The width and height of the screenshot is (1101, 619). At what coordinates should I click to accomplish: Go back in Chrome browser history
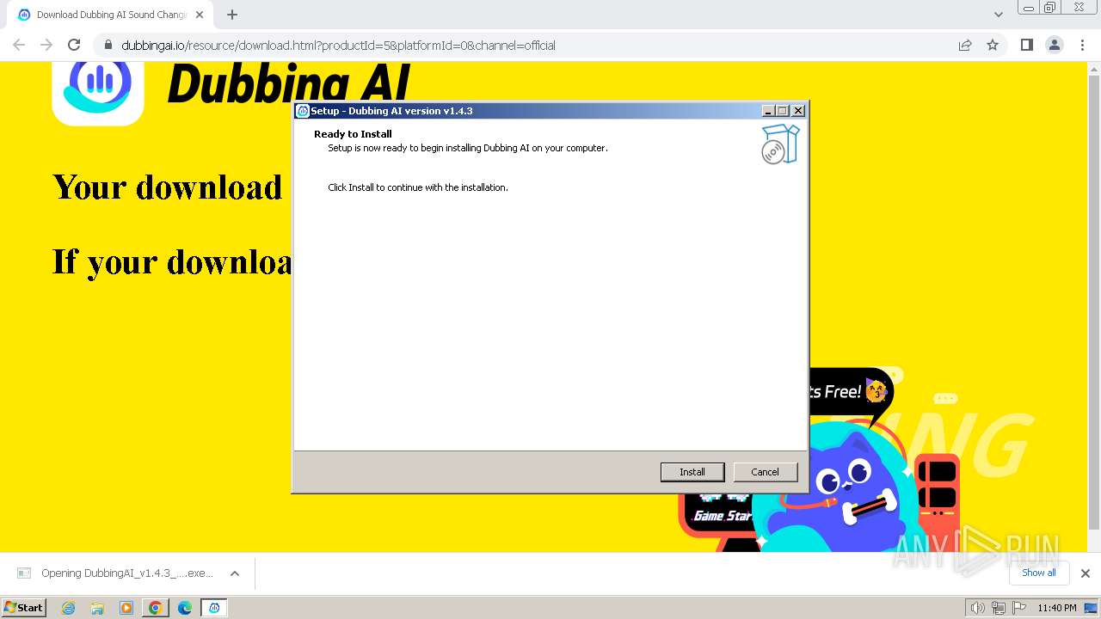pyautogui.click(x=19, y=45)
